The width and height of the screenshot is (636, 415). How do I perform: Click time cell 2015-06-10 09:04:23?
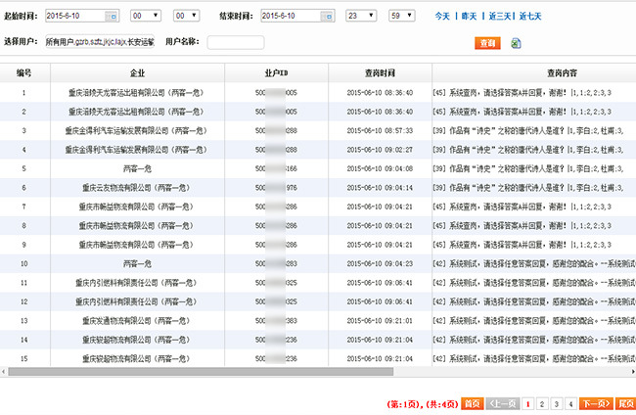point(380,263)
